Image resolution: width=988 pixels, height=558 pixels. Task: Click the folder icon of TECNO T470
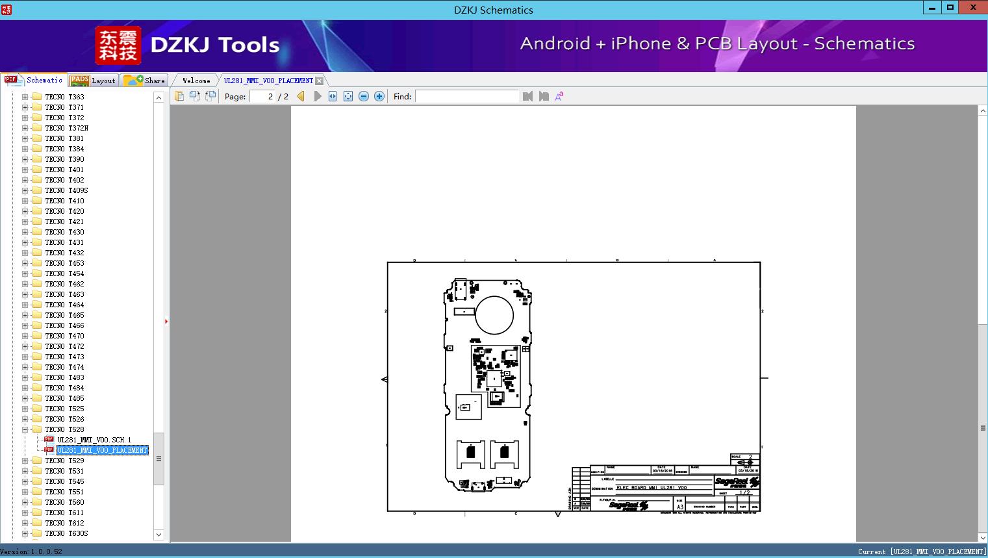(37, 336)
